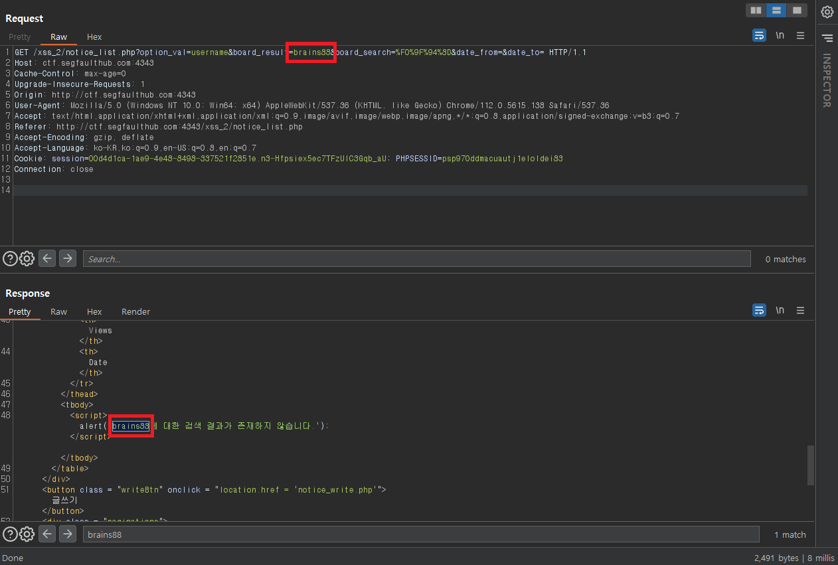
Task: Switch to side-by-side layout view icon
Action: point(755,10)
